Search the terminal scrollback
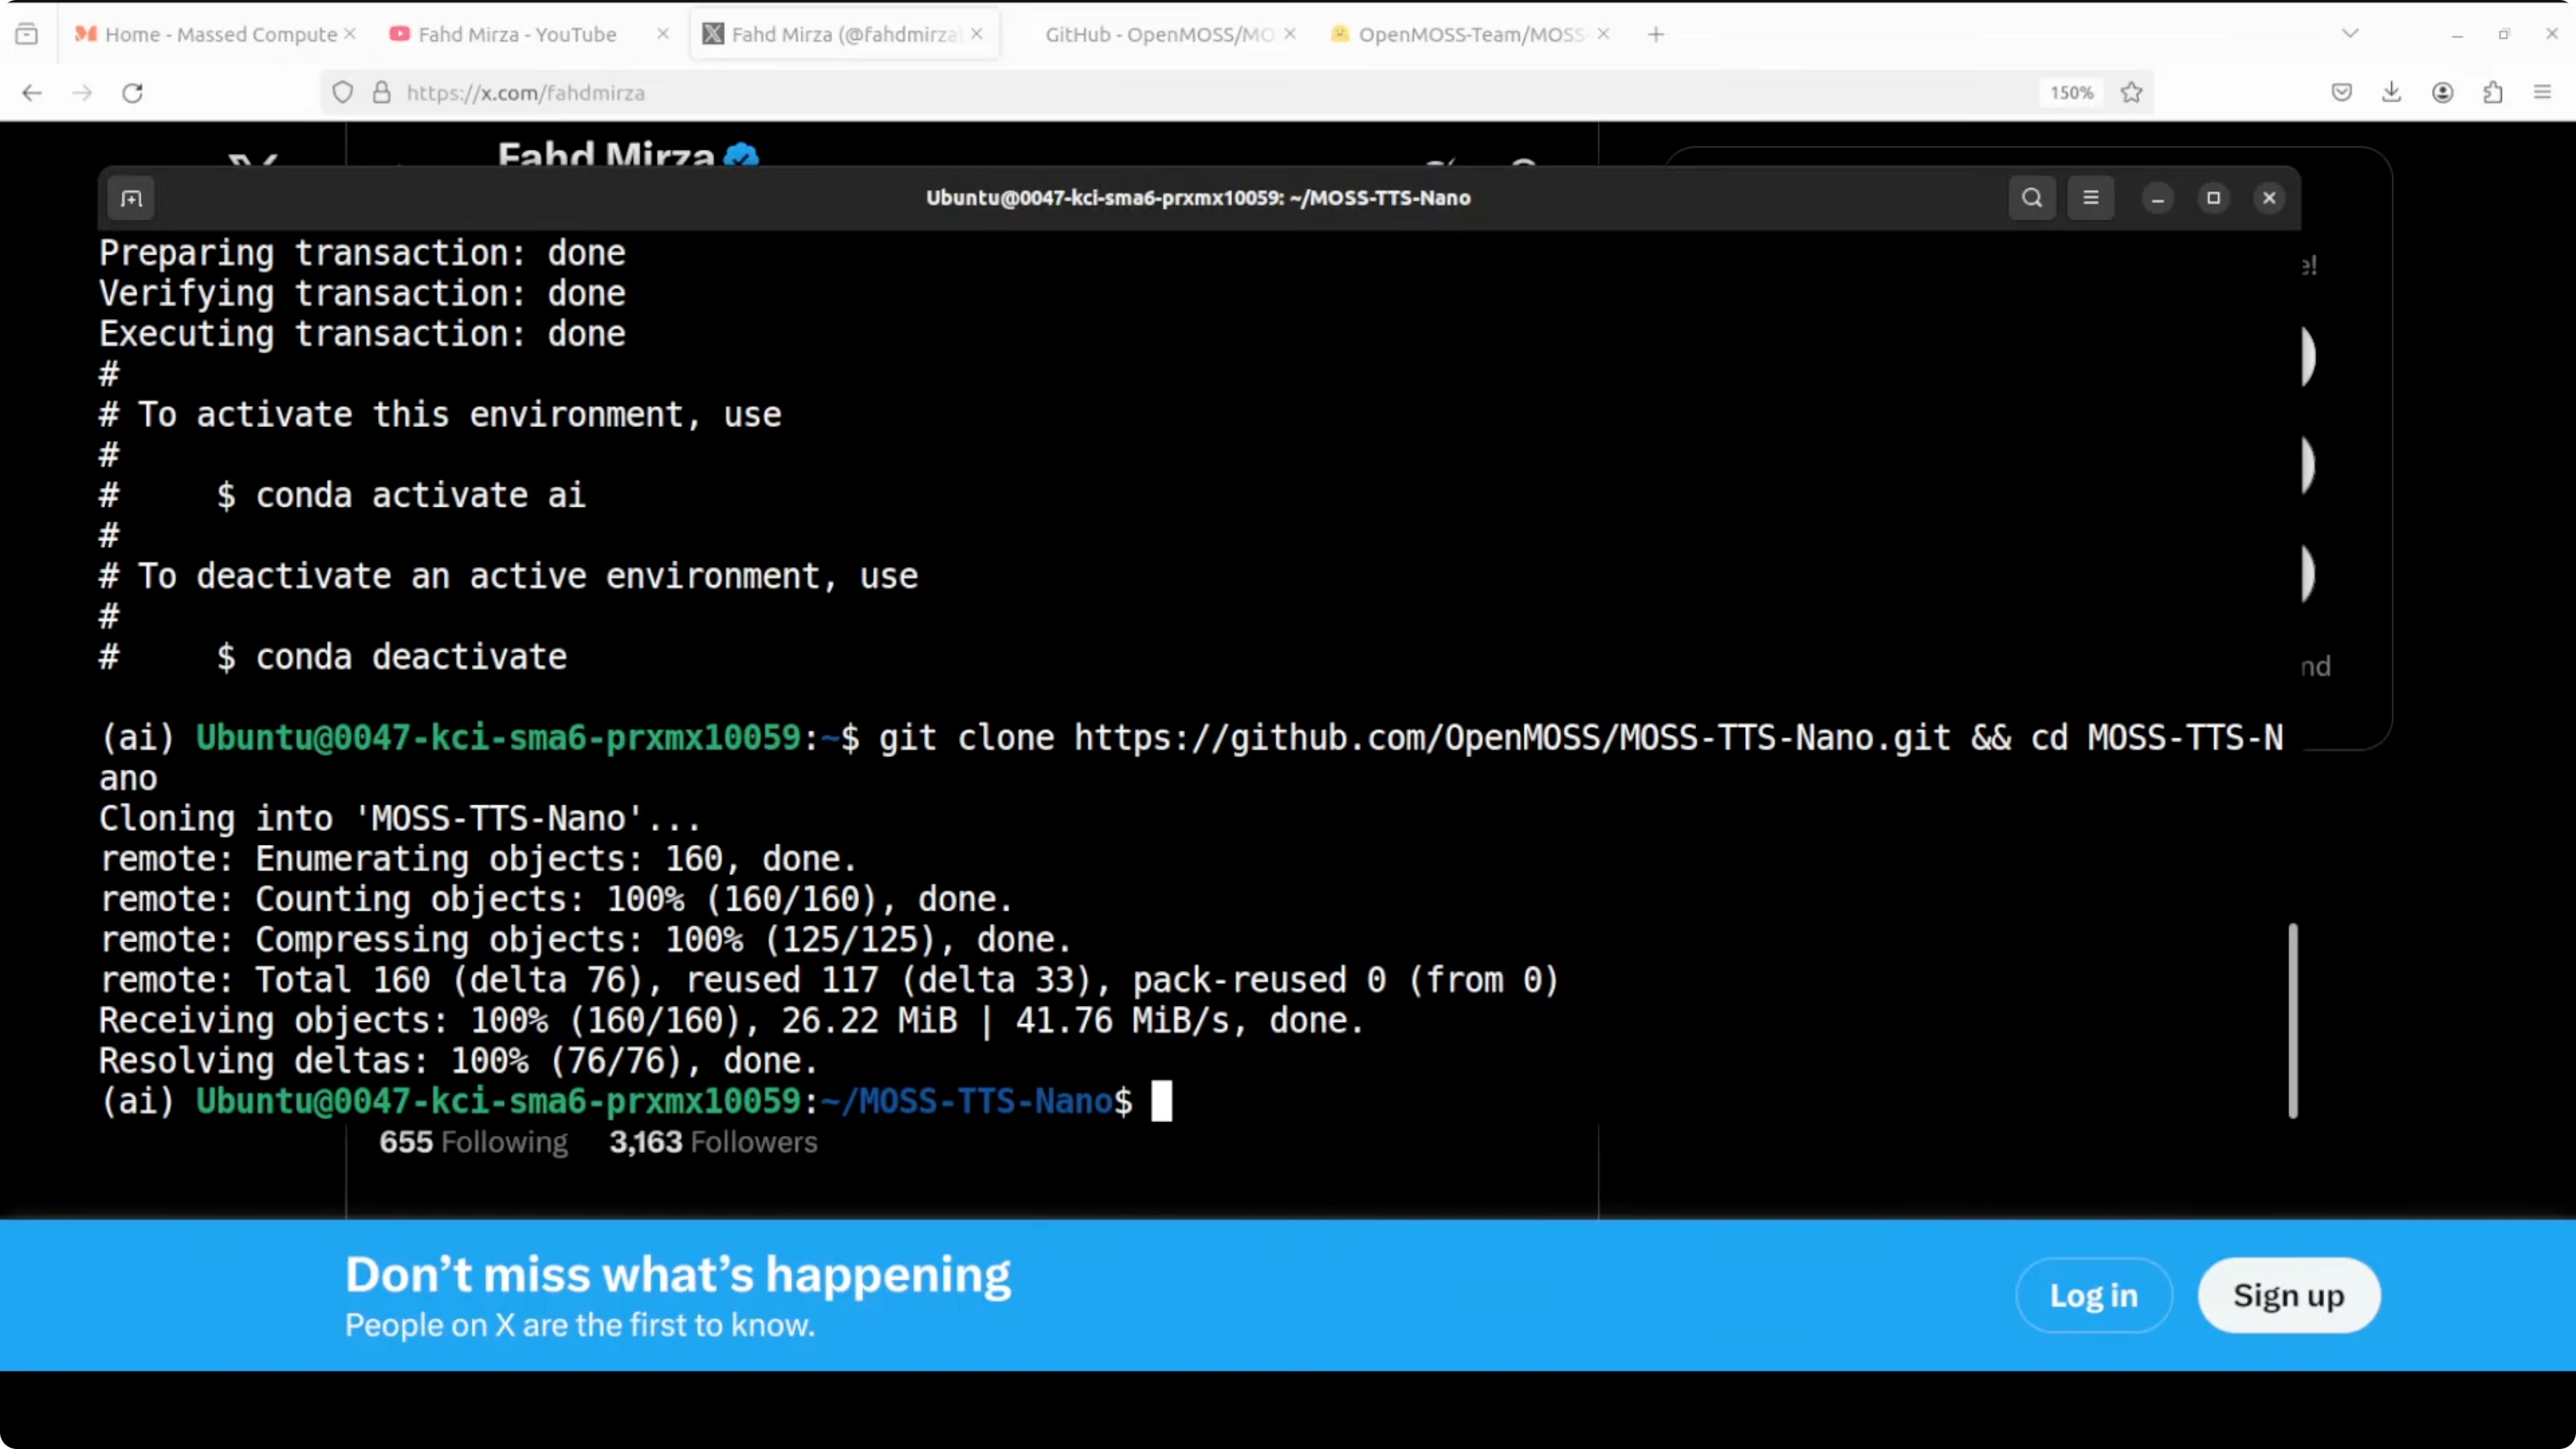The width and height of the screenshot is (2576, 1449). pyautogui.click(x=2032, y=197)
